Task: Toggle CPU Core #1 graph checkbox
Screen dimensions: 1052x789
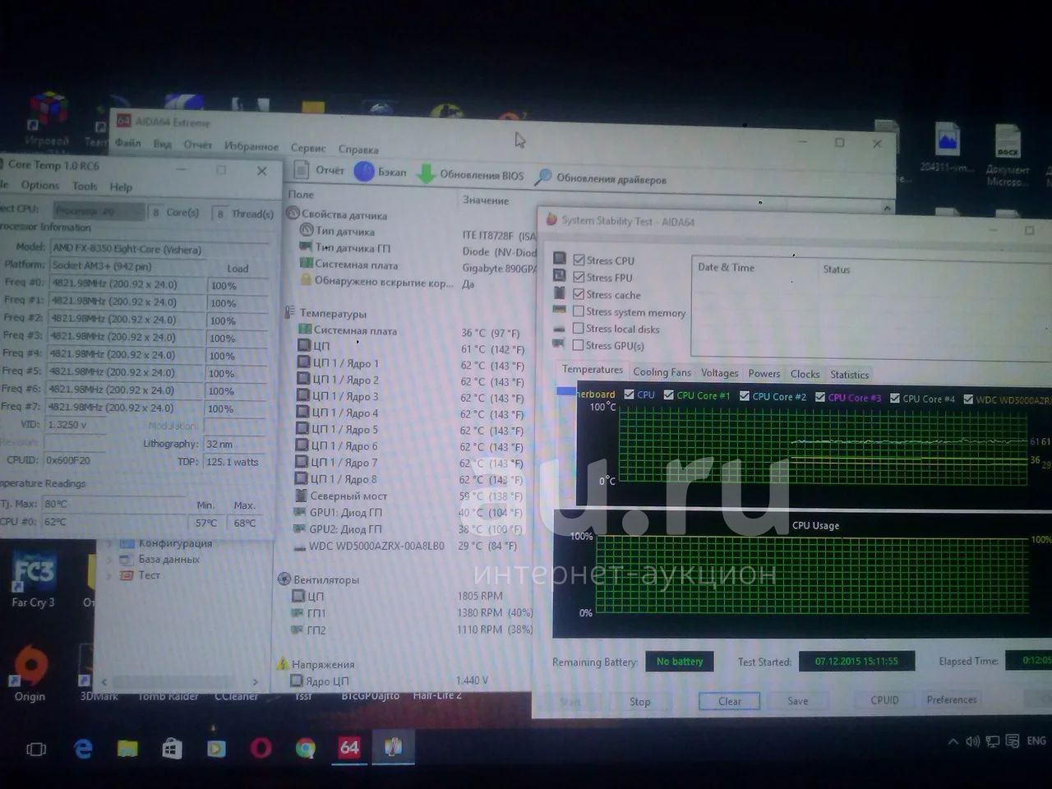Action: click(x=669, y=395)
